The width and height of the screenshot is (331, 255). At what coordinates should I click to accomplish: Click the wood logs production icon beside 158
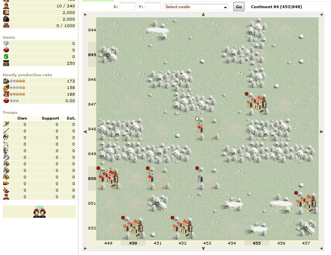click(x=6, y=87)
